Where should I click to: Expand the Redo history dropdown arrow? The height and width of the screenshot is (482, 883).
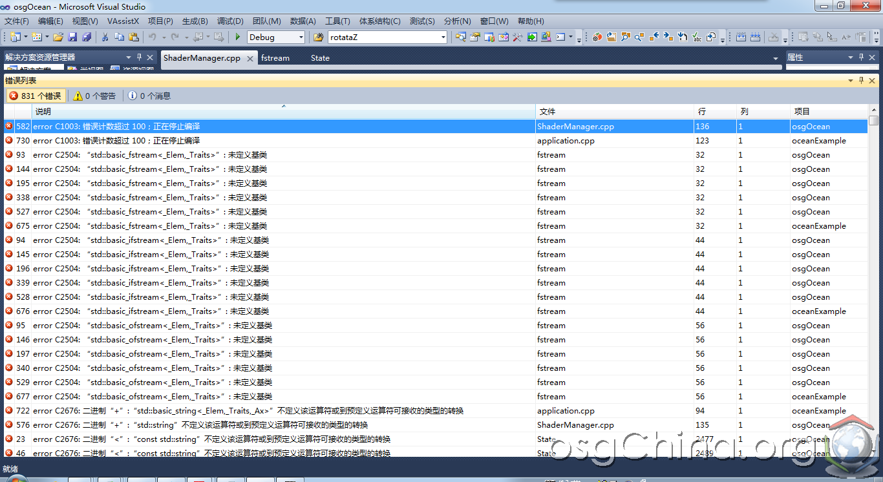click(186, 37)
